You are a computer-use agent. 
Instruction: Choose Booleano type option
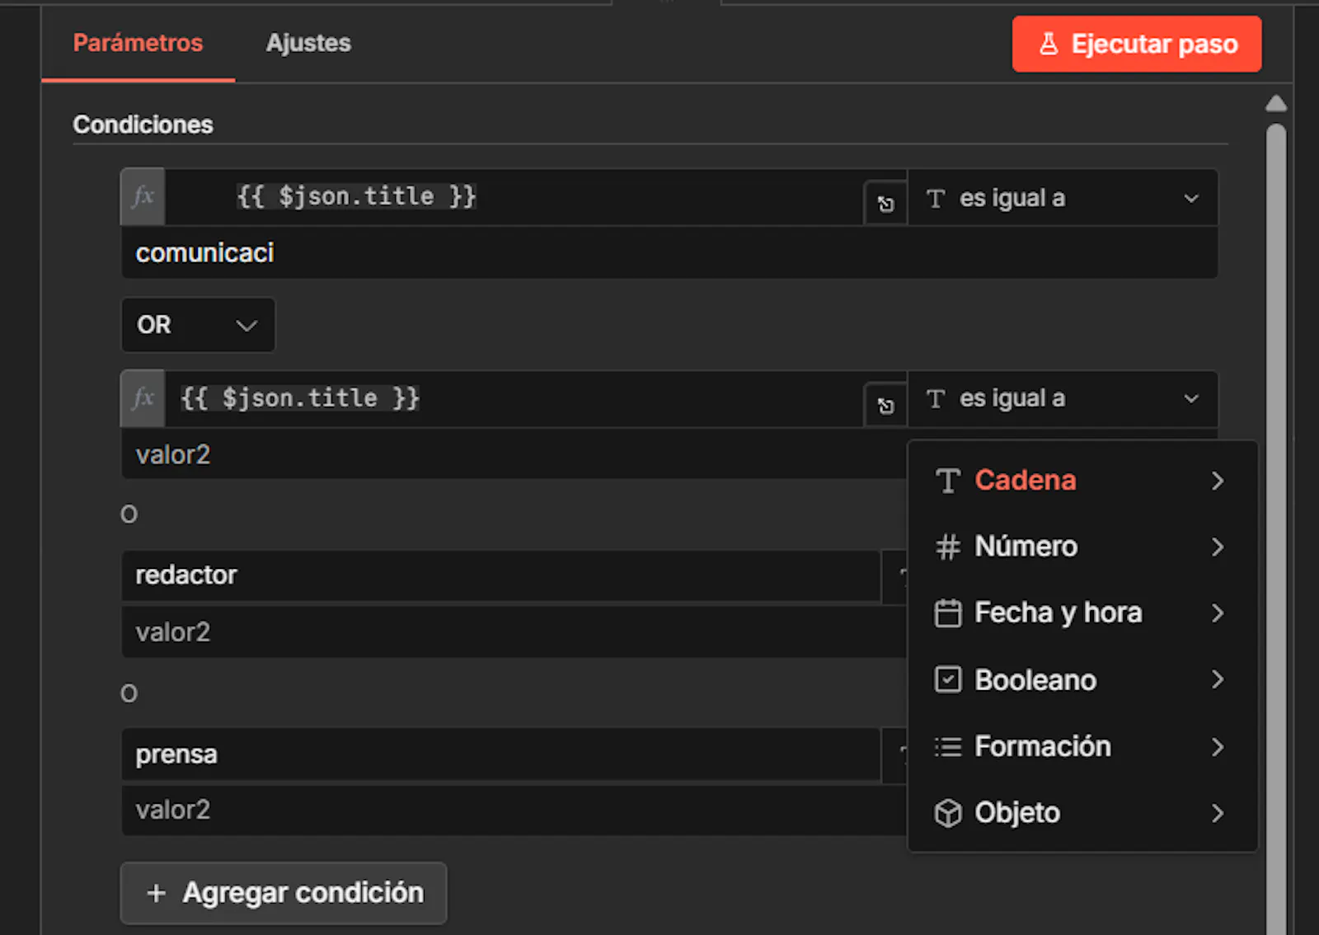[1082, 679]
